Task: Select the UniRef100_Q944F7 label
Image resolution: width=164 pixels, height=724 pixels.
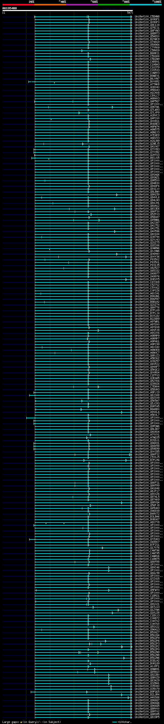Action: (x=147, y=367)
